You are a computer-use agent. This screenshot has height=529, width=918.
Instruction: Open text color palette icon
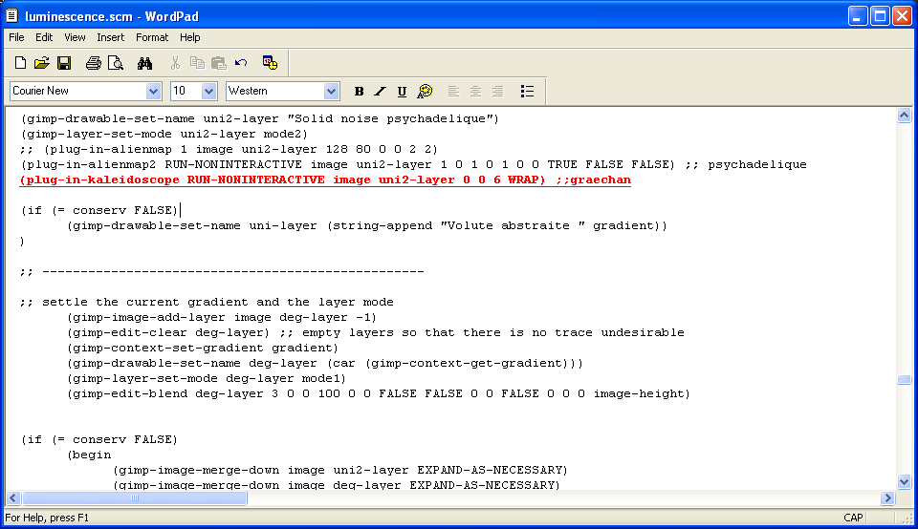425,91
